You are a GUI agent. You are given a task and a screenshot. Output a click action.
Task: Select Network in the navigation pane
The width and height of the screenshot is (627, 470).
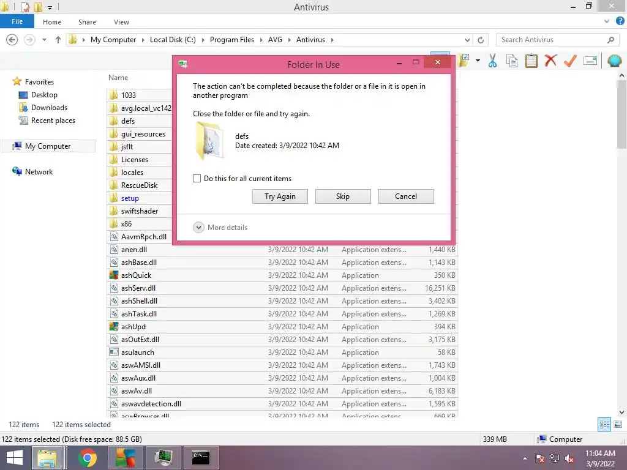coord(39,171)
